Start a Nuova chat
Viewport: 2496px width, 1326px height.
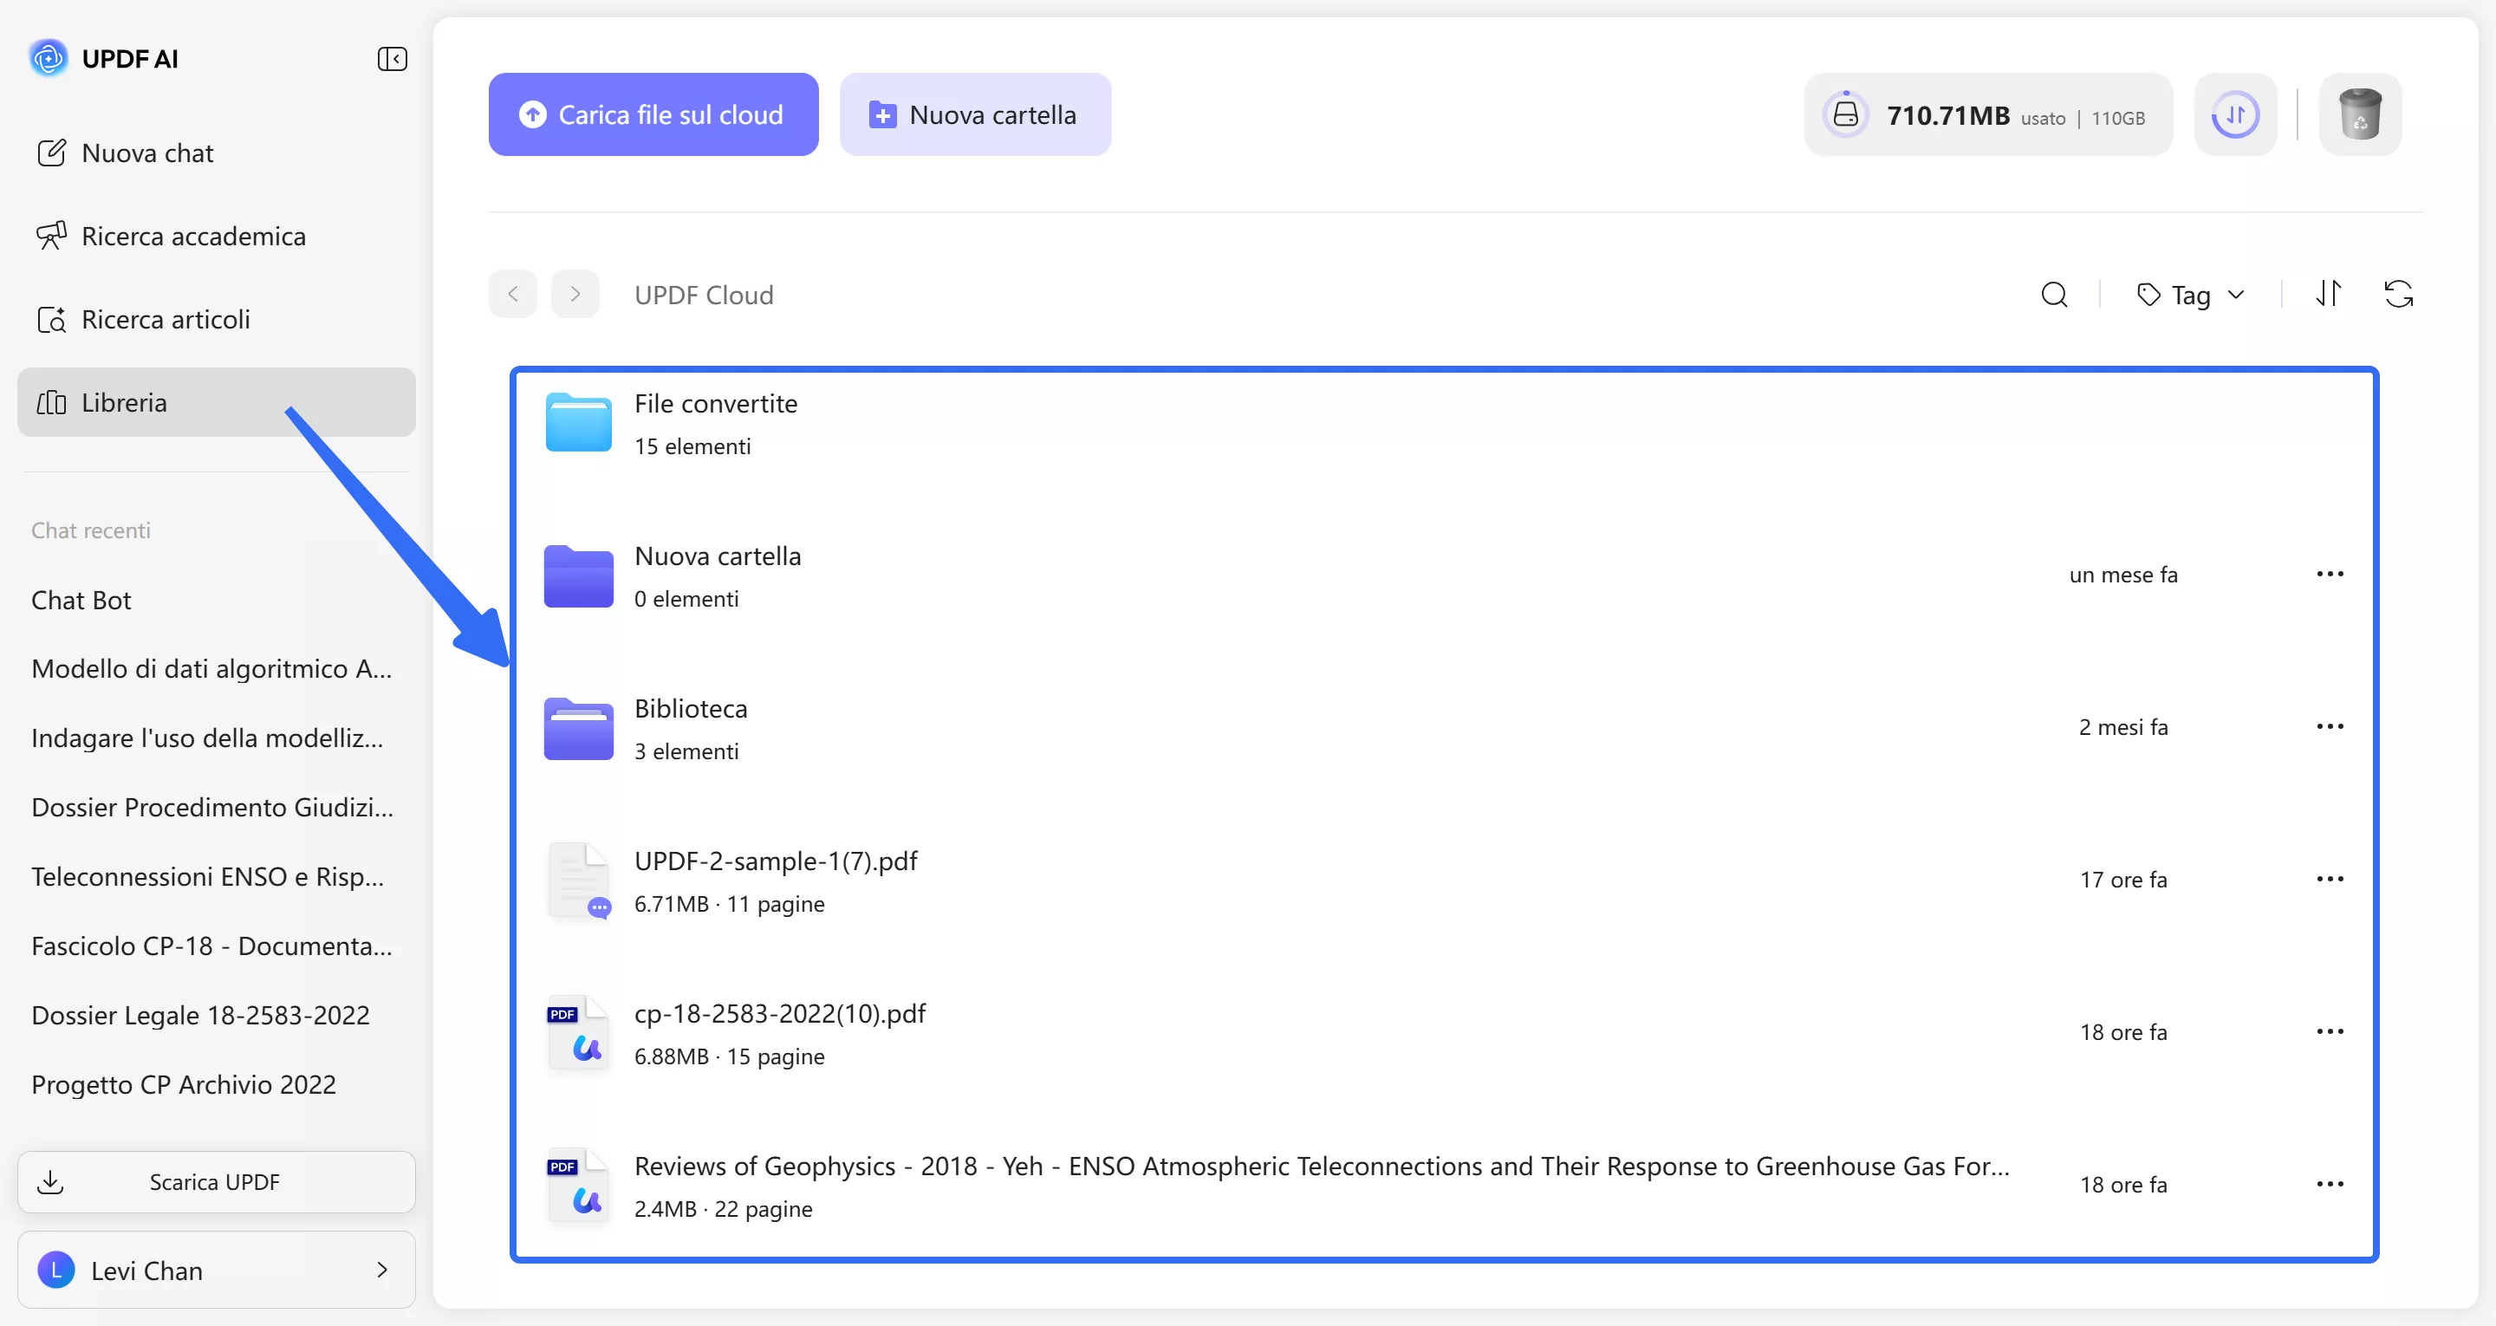click(147, 153)
